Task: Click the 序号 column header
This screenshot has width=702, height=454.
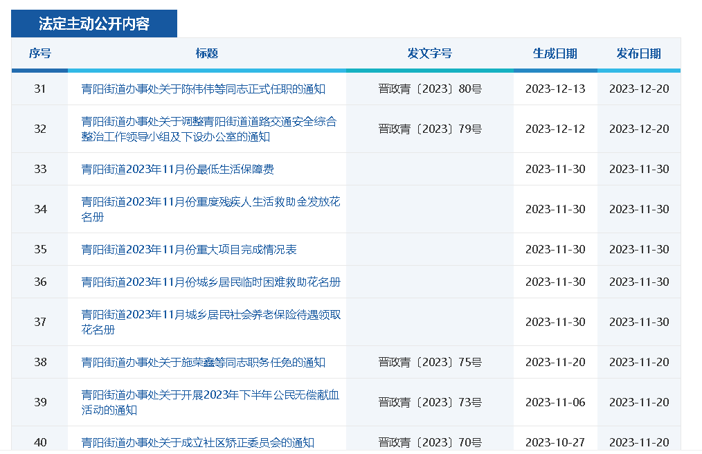Action: tap(39, 53)
